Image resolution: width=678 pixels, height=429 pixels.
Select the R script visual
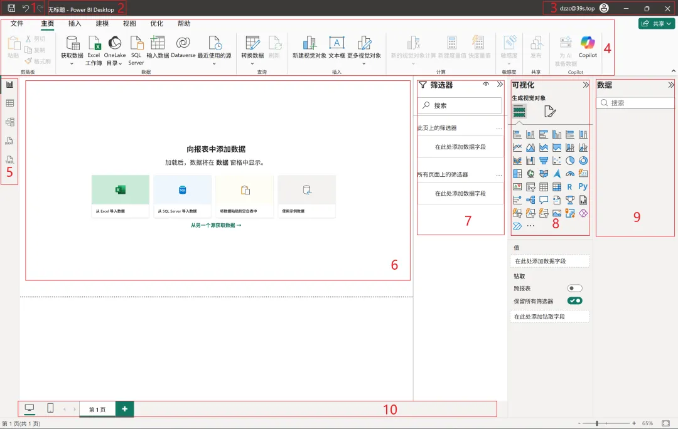[570, 187]
